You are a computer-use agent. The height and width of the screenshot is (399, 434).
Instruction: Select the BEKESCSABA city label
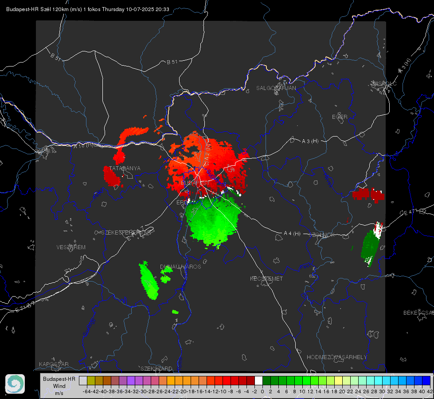[418, 313]
